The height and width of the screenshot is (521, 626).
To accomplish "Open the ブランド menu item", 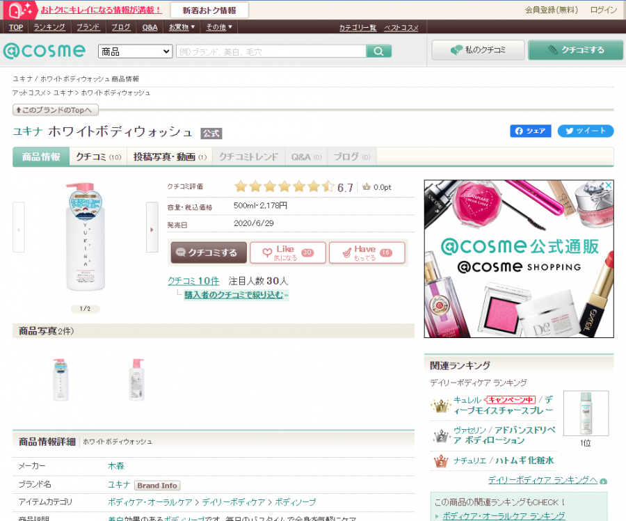I will 88,27.
